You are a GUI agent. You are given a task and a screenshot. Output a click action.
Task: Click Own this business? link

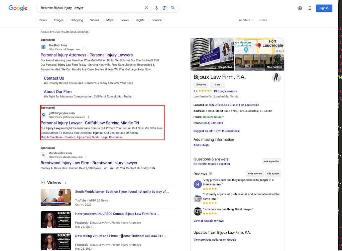228,131
